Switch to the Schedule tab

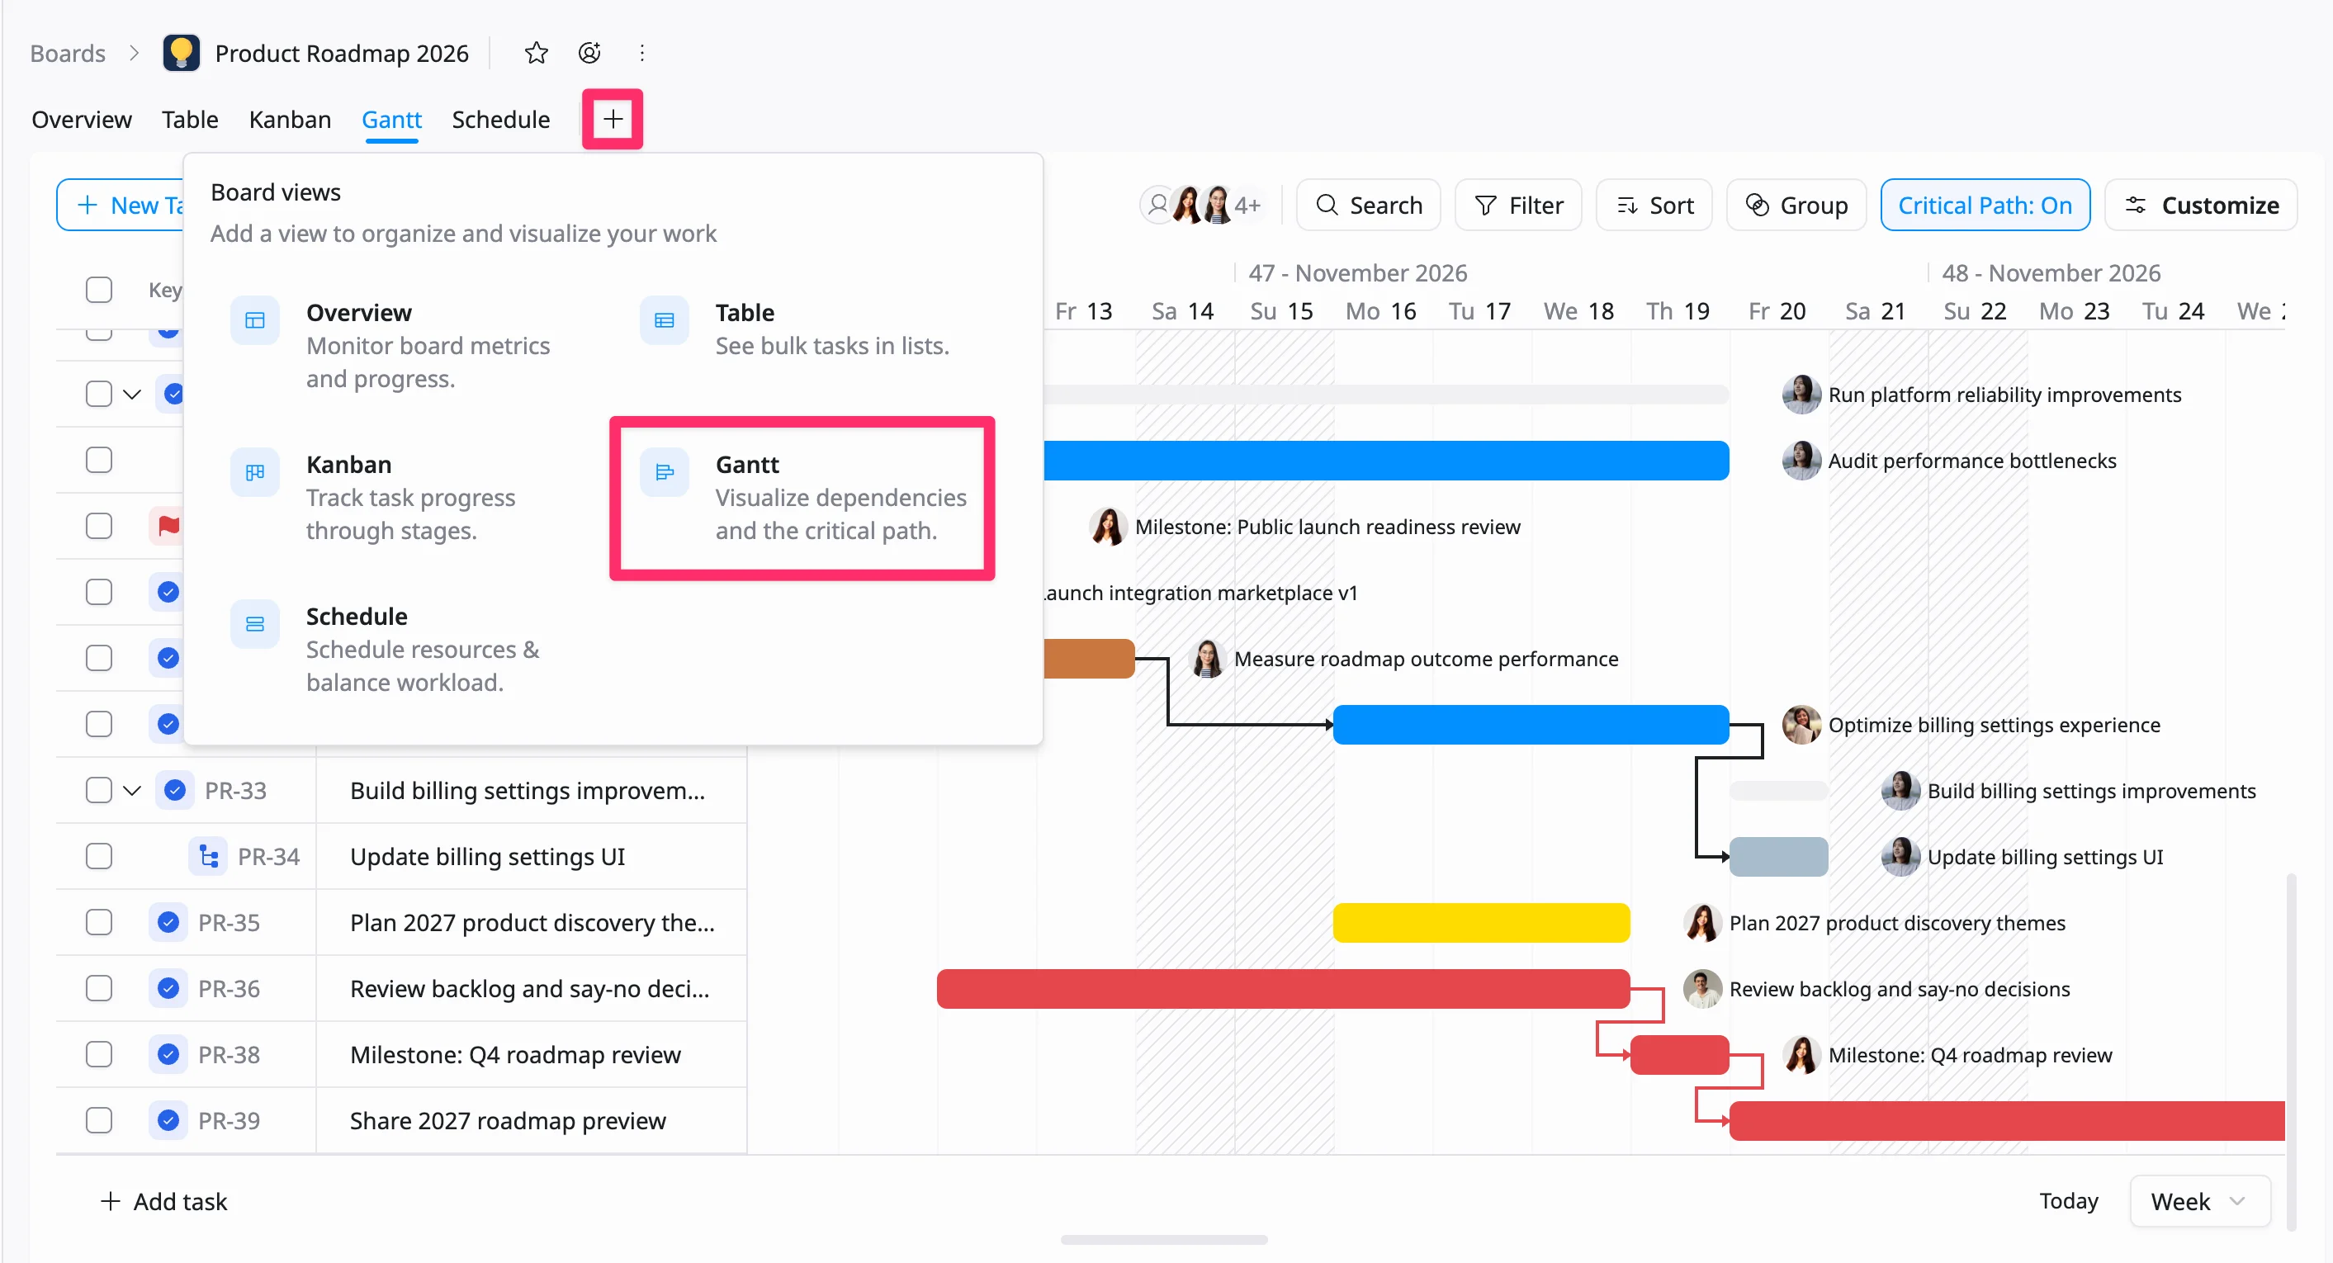tap(501, 120)
